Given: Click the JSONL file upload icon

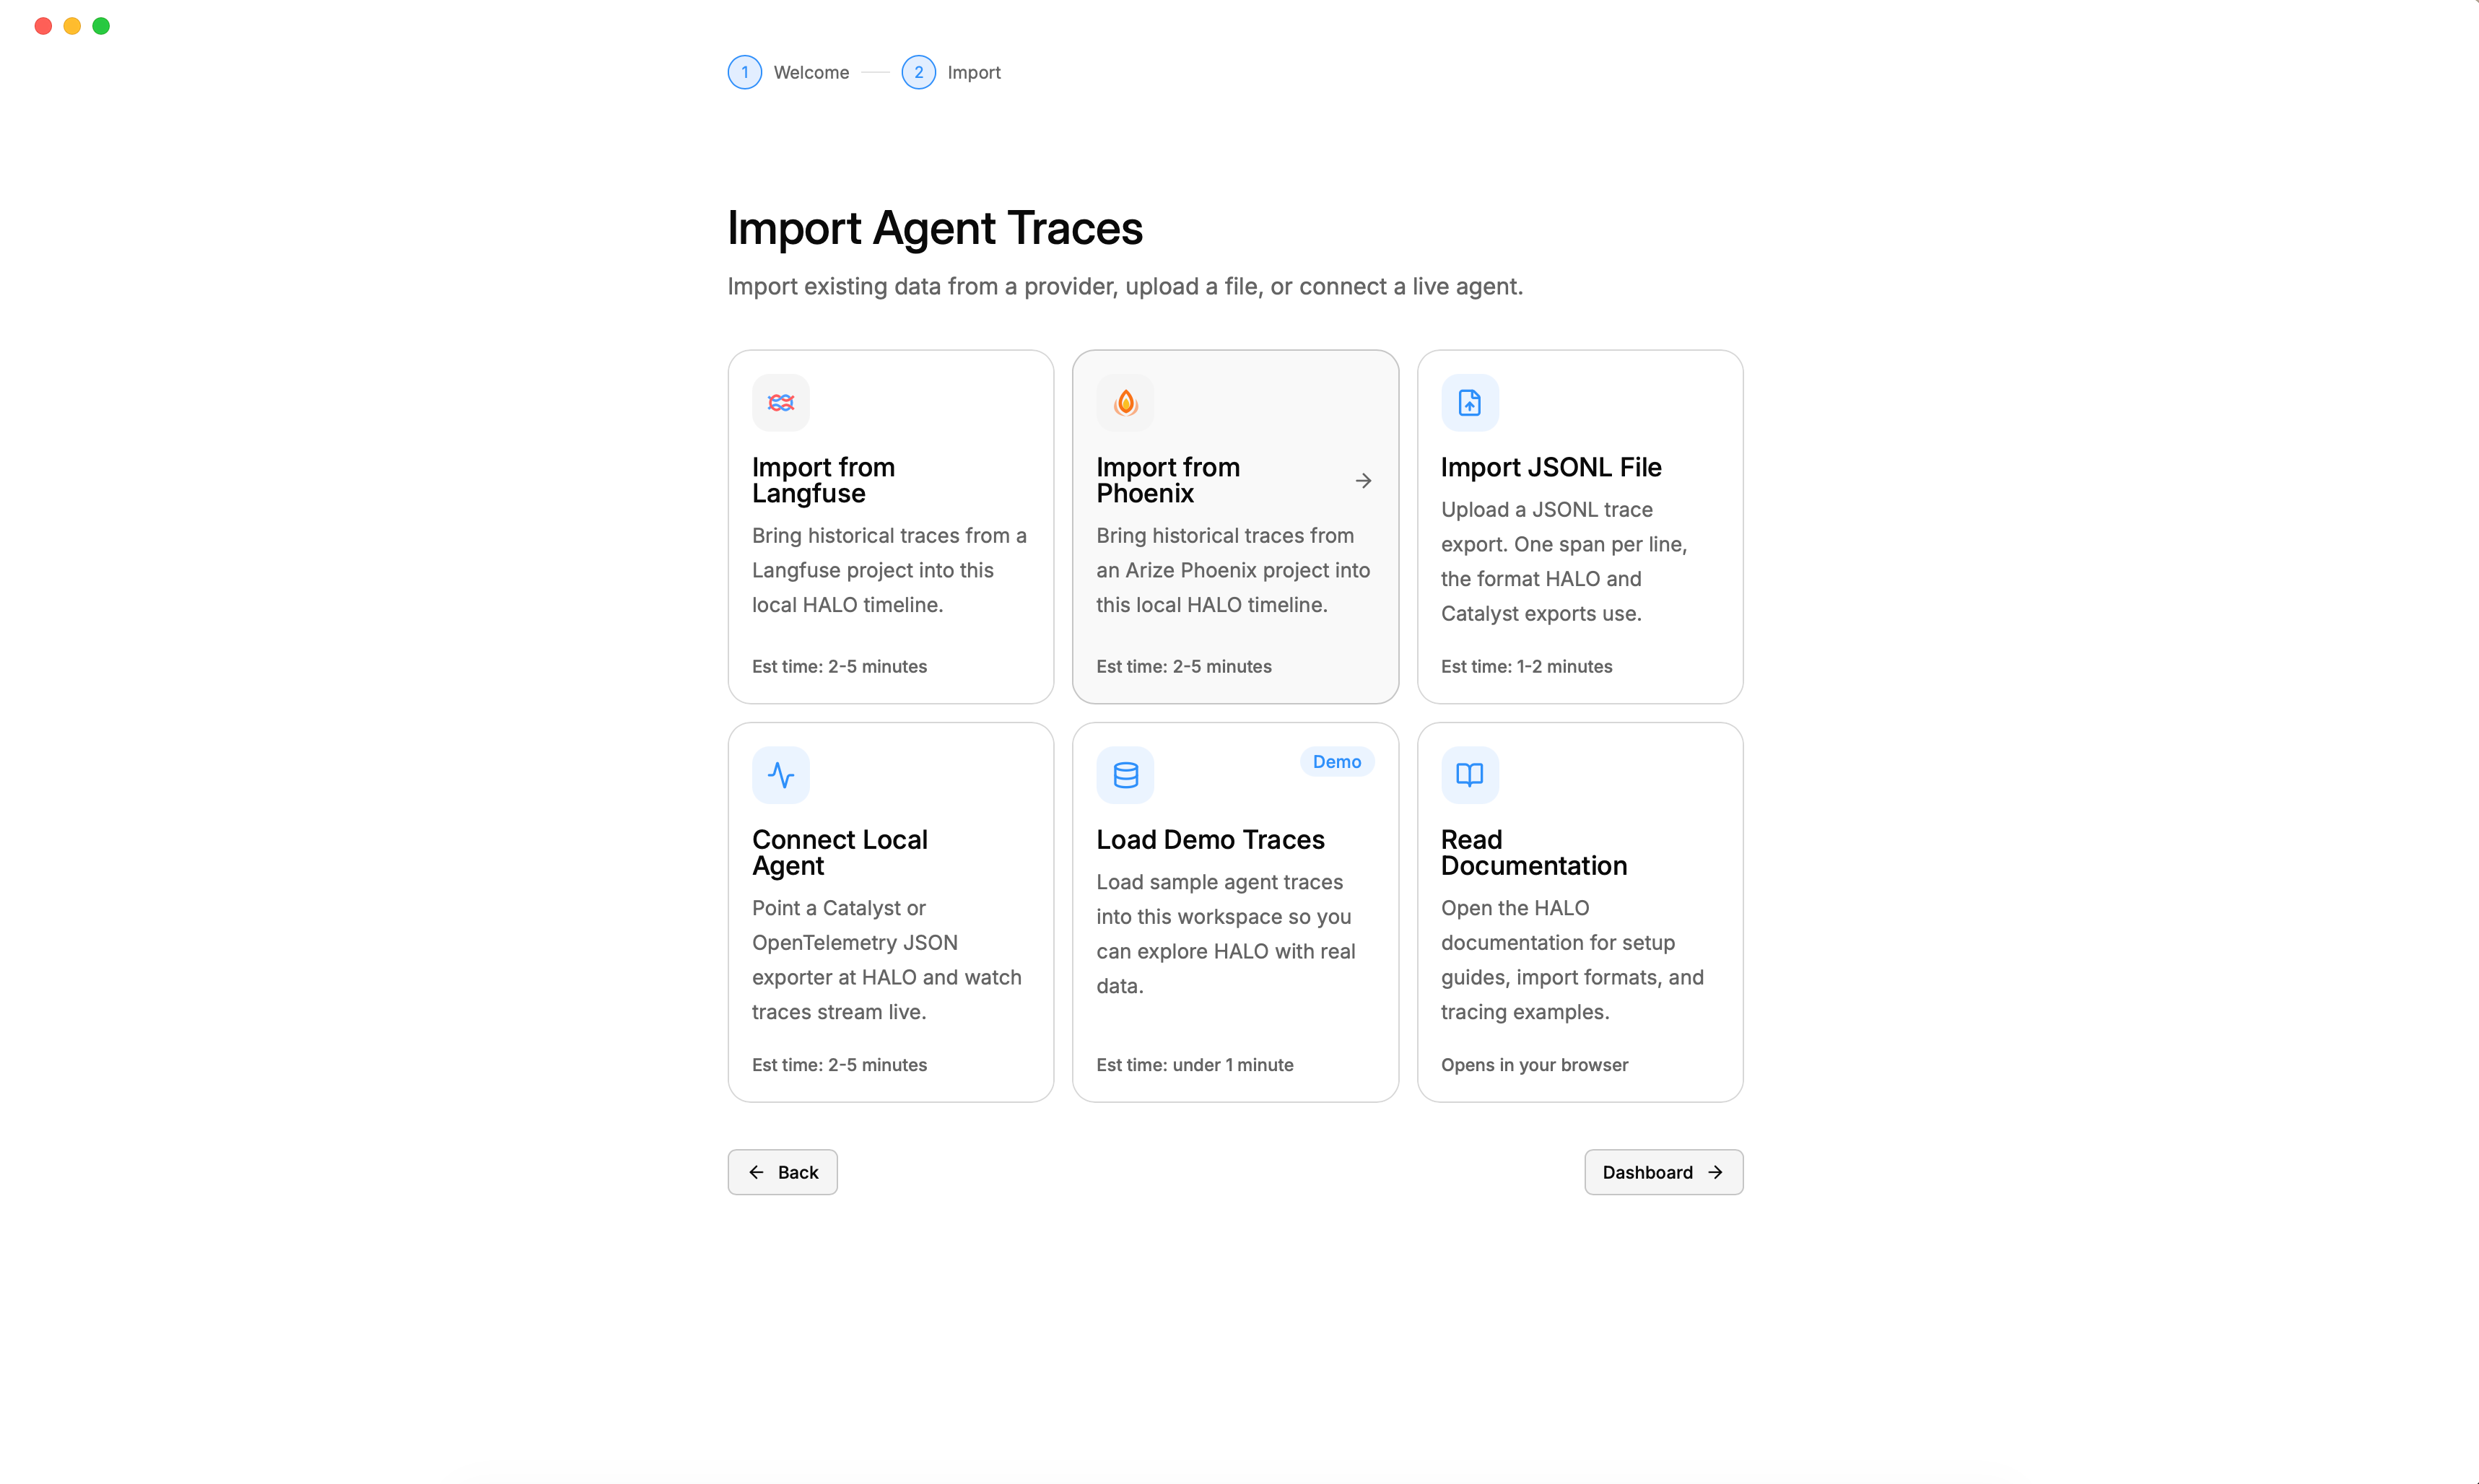Looking at the screenshot, I should 1469,402.
